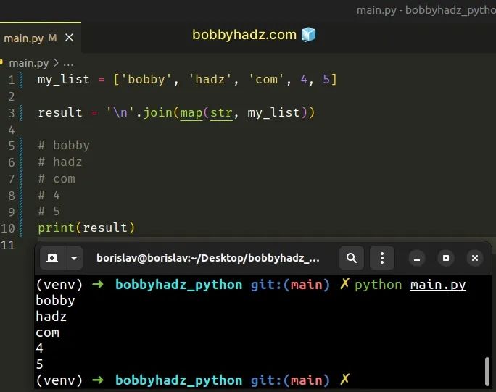The image size is (496, 392).
Task: Open terminal search magnifier
Action: tap(352, 258)
